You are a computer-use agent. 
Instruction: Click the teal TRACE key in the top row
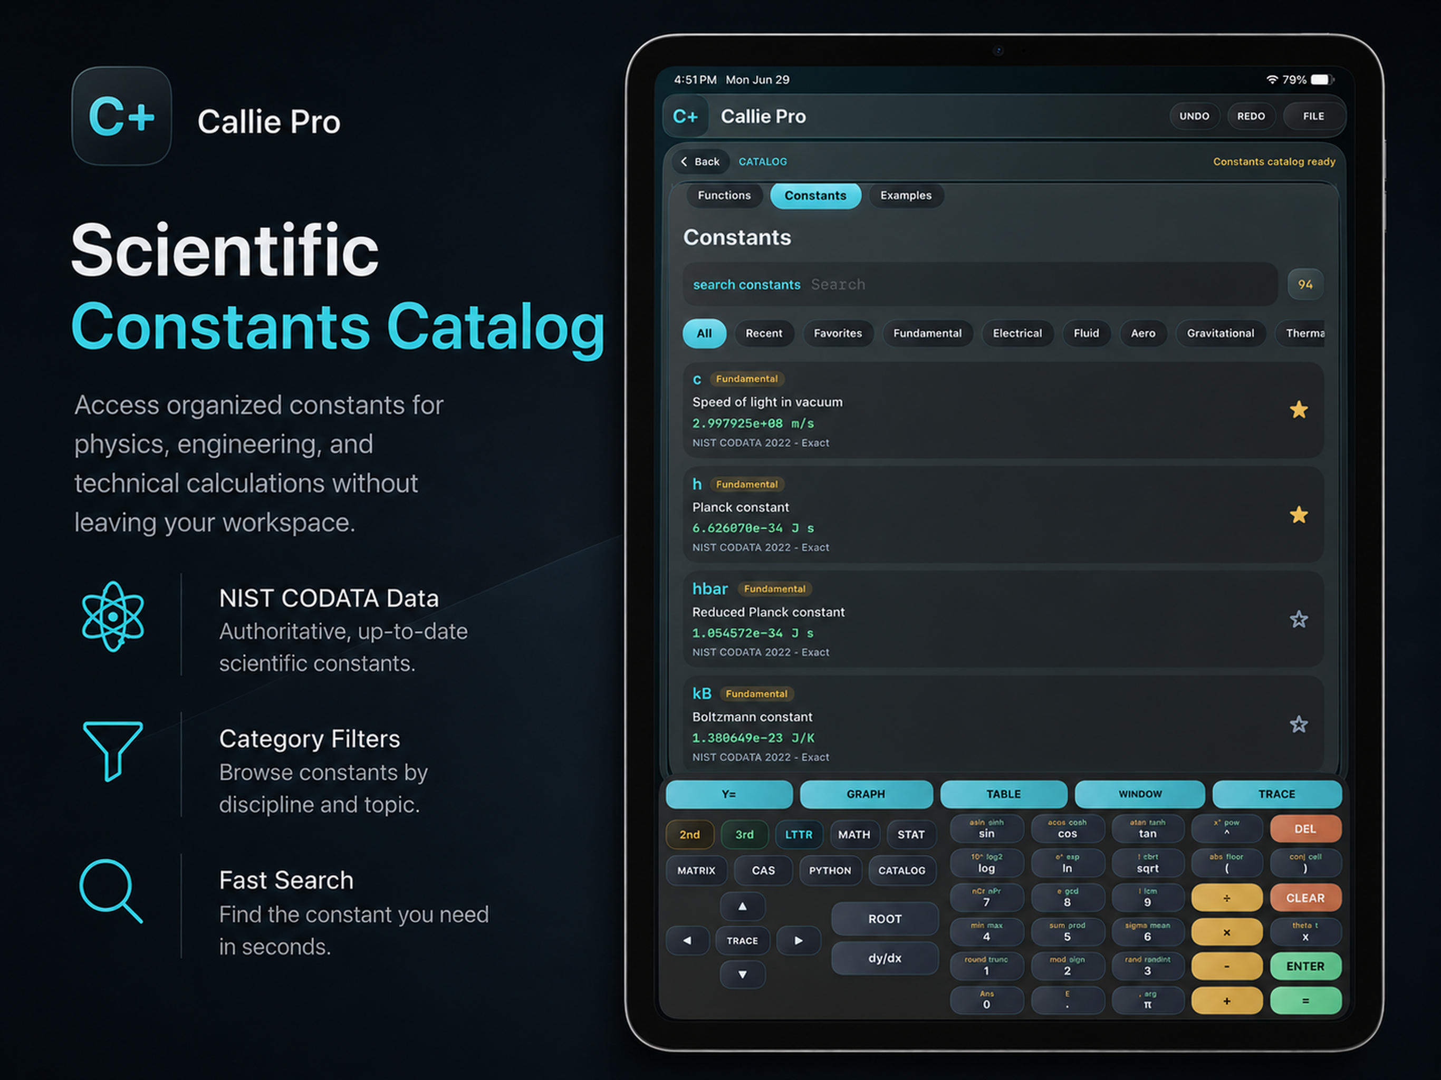pyautogui.click(x=1277, y=794)
